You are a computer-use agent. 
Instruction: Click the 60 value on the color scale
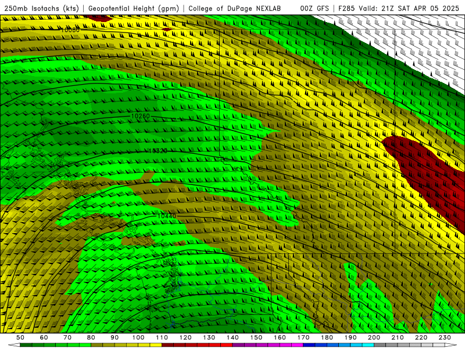pos(44,338)
